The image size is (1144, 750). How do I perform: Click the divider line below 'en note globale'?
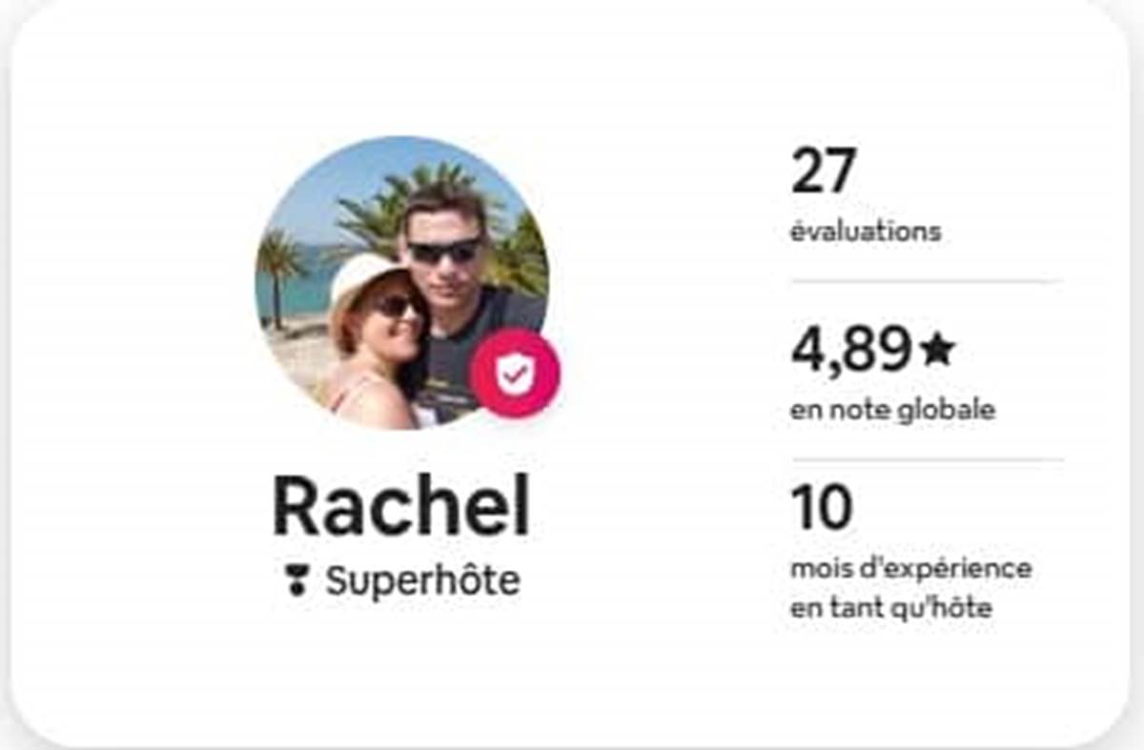point(927,460)
